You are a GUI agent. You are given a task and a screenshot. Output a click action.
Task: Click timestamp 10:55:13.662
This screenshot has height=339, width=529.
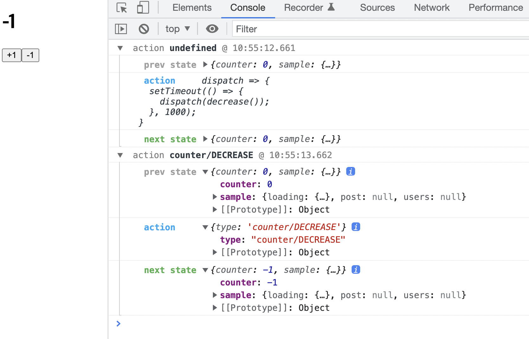coord(301,155)
